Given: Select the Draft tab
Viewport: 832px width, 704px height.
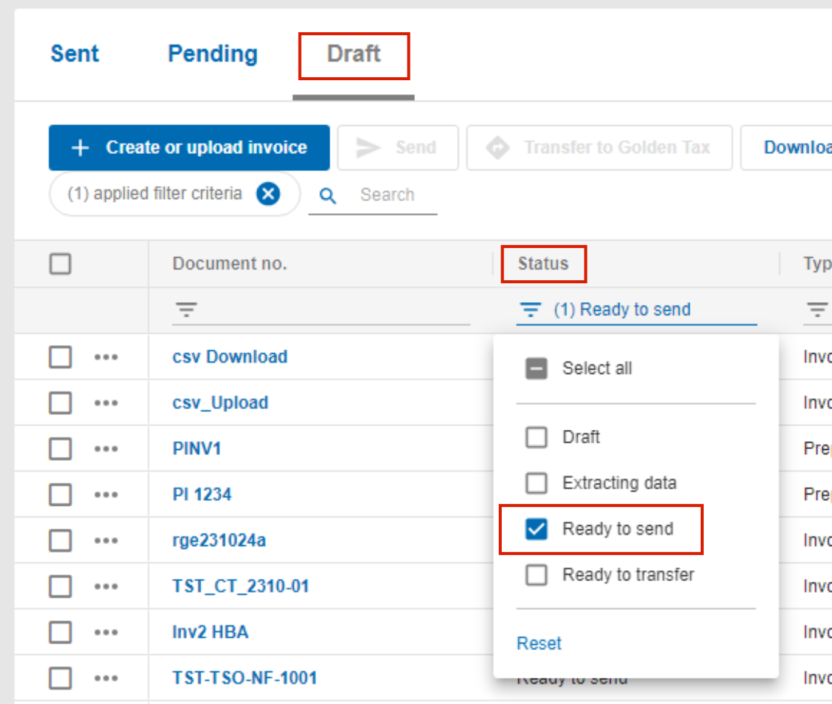Looking at the screenshot, I should coord(353,54).
